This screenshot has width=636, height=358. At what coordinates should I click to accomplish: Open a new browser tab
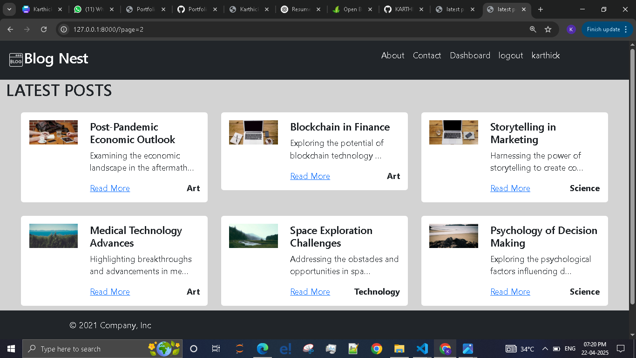(541, 9)
